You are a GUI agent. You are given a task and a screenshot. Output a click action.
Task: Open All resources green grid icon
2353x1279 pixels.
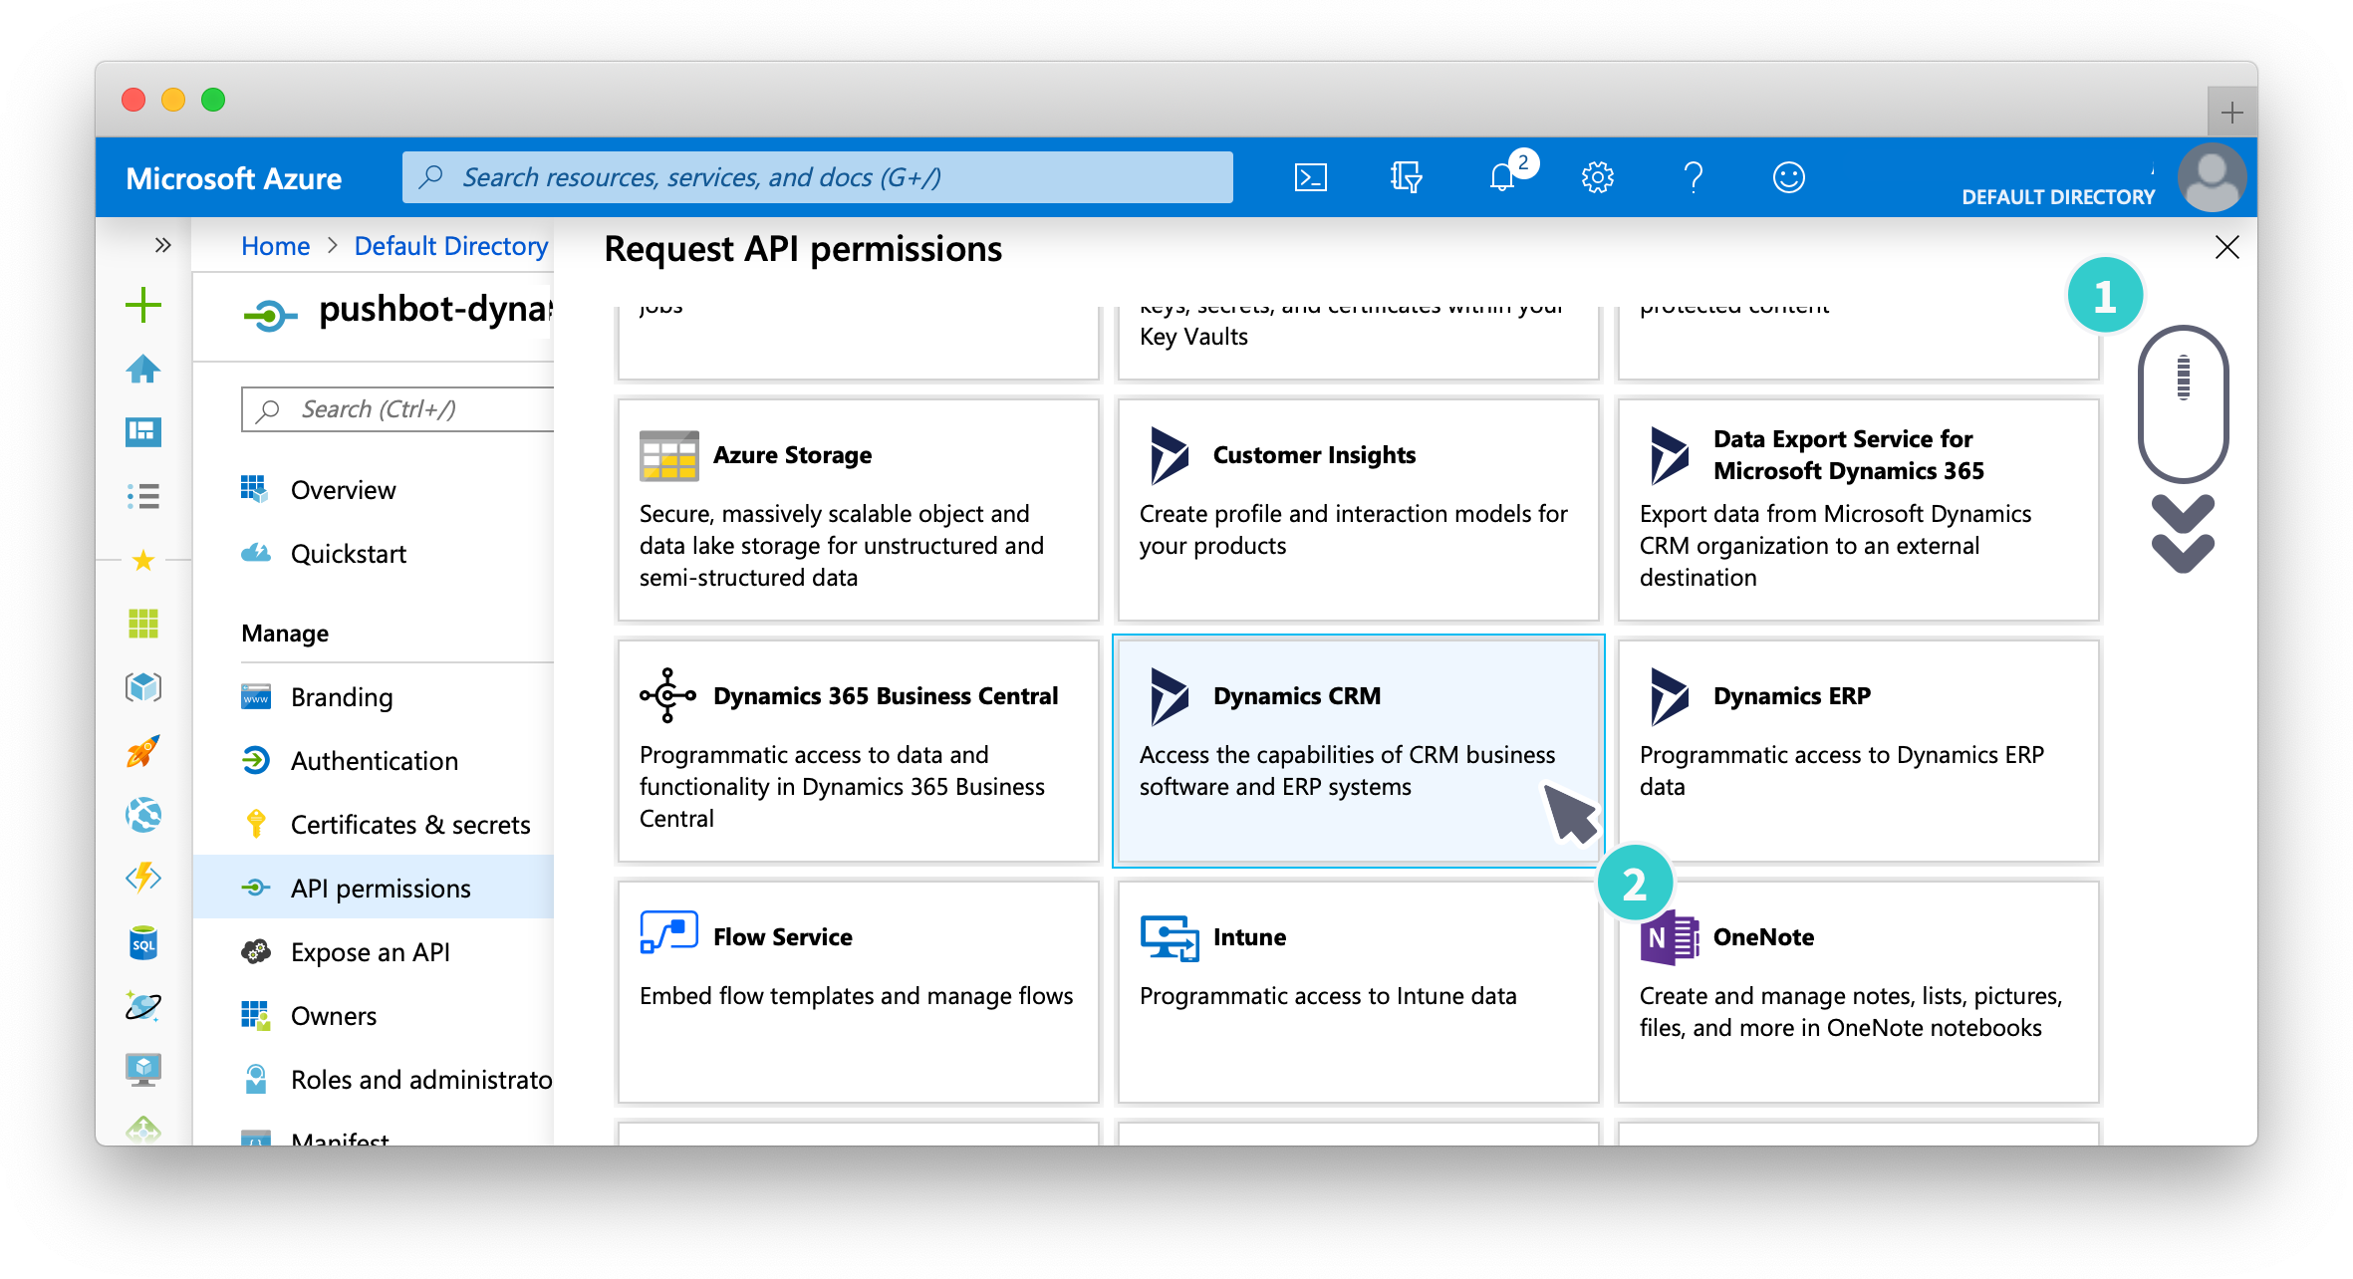point(143,624)
